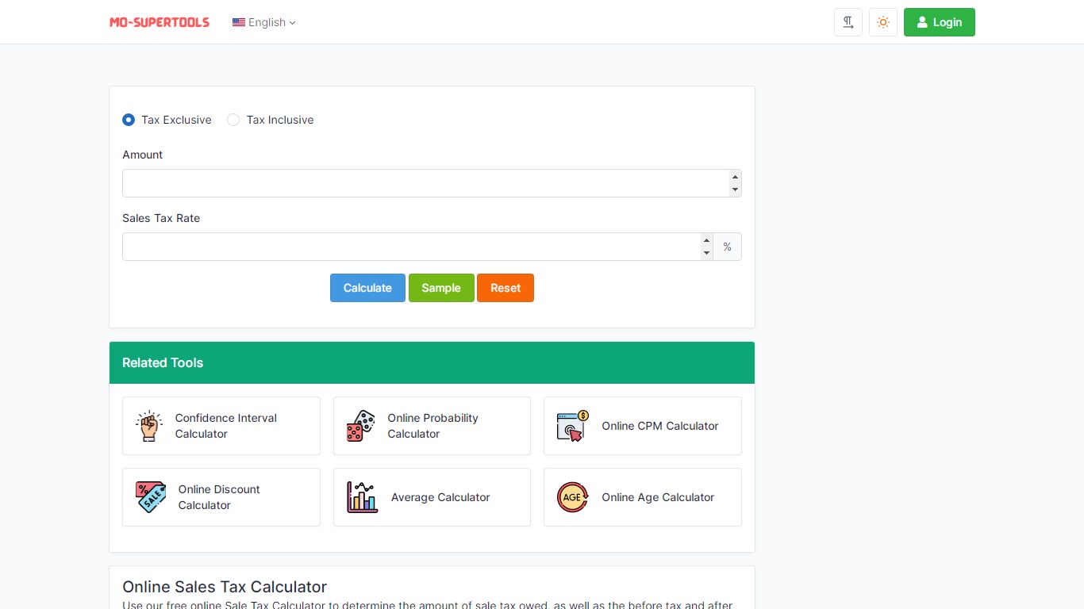
Task: Open Online Age Calculator link
Action: 643,497
